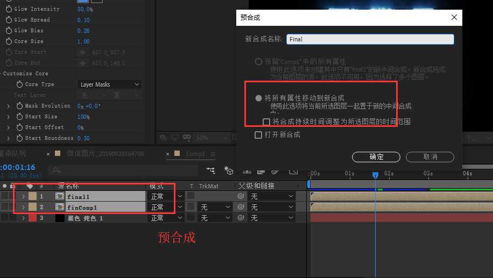Toggle preserve transparency for layer 3
Image resolution: width=493 pixels, height=278 pixels.
click(191, 217)
